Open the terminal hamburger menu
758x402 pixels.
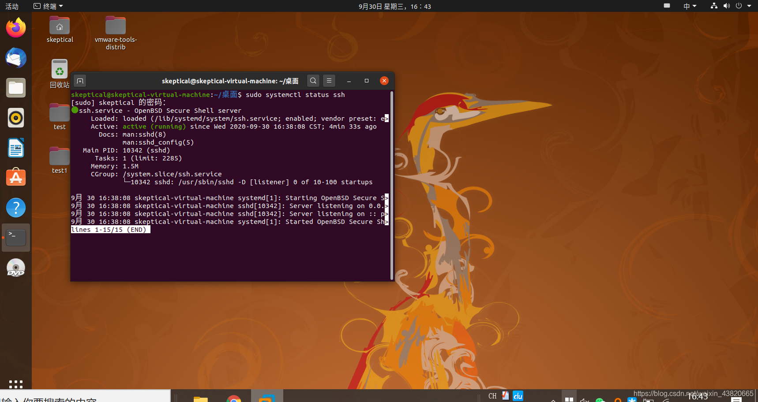(x=329, y=81)
